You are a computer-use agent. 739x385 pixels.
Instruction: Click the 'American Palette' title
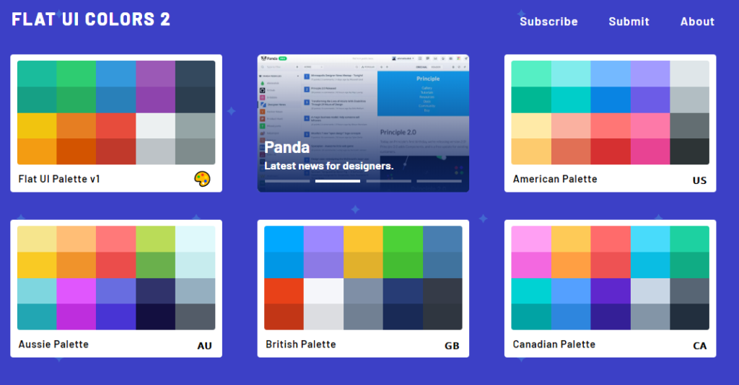pyautogui.click(x=555, y=179)
